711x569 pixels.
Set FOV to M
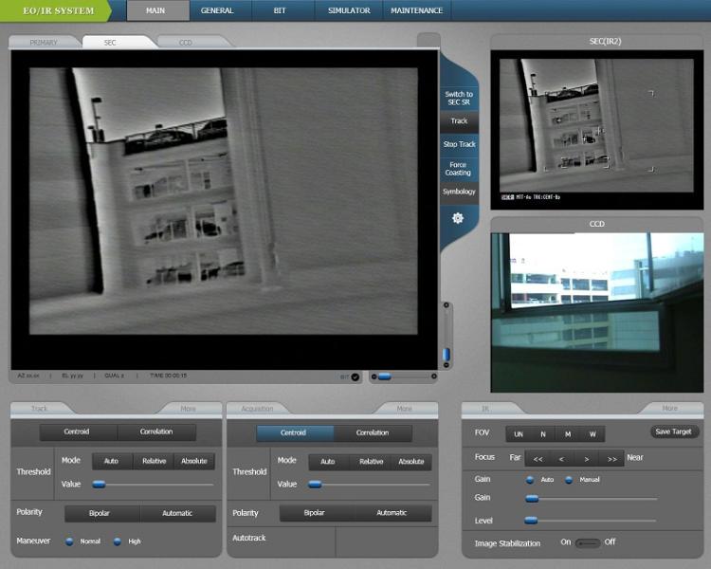[568, 434]
